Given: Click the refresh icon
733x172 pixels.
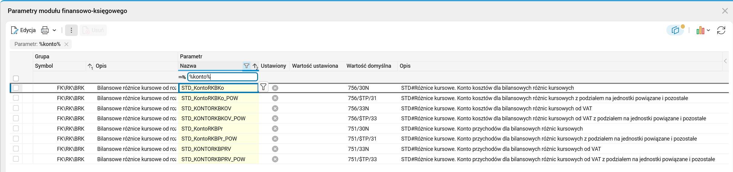Looking at the screenshot, I should tap(721, 30).
